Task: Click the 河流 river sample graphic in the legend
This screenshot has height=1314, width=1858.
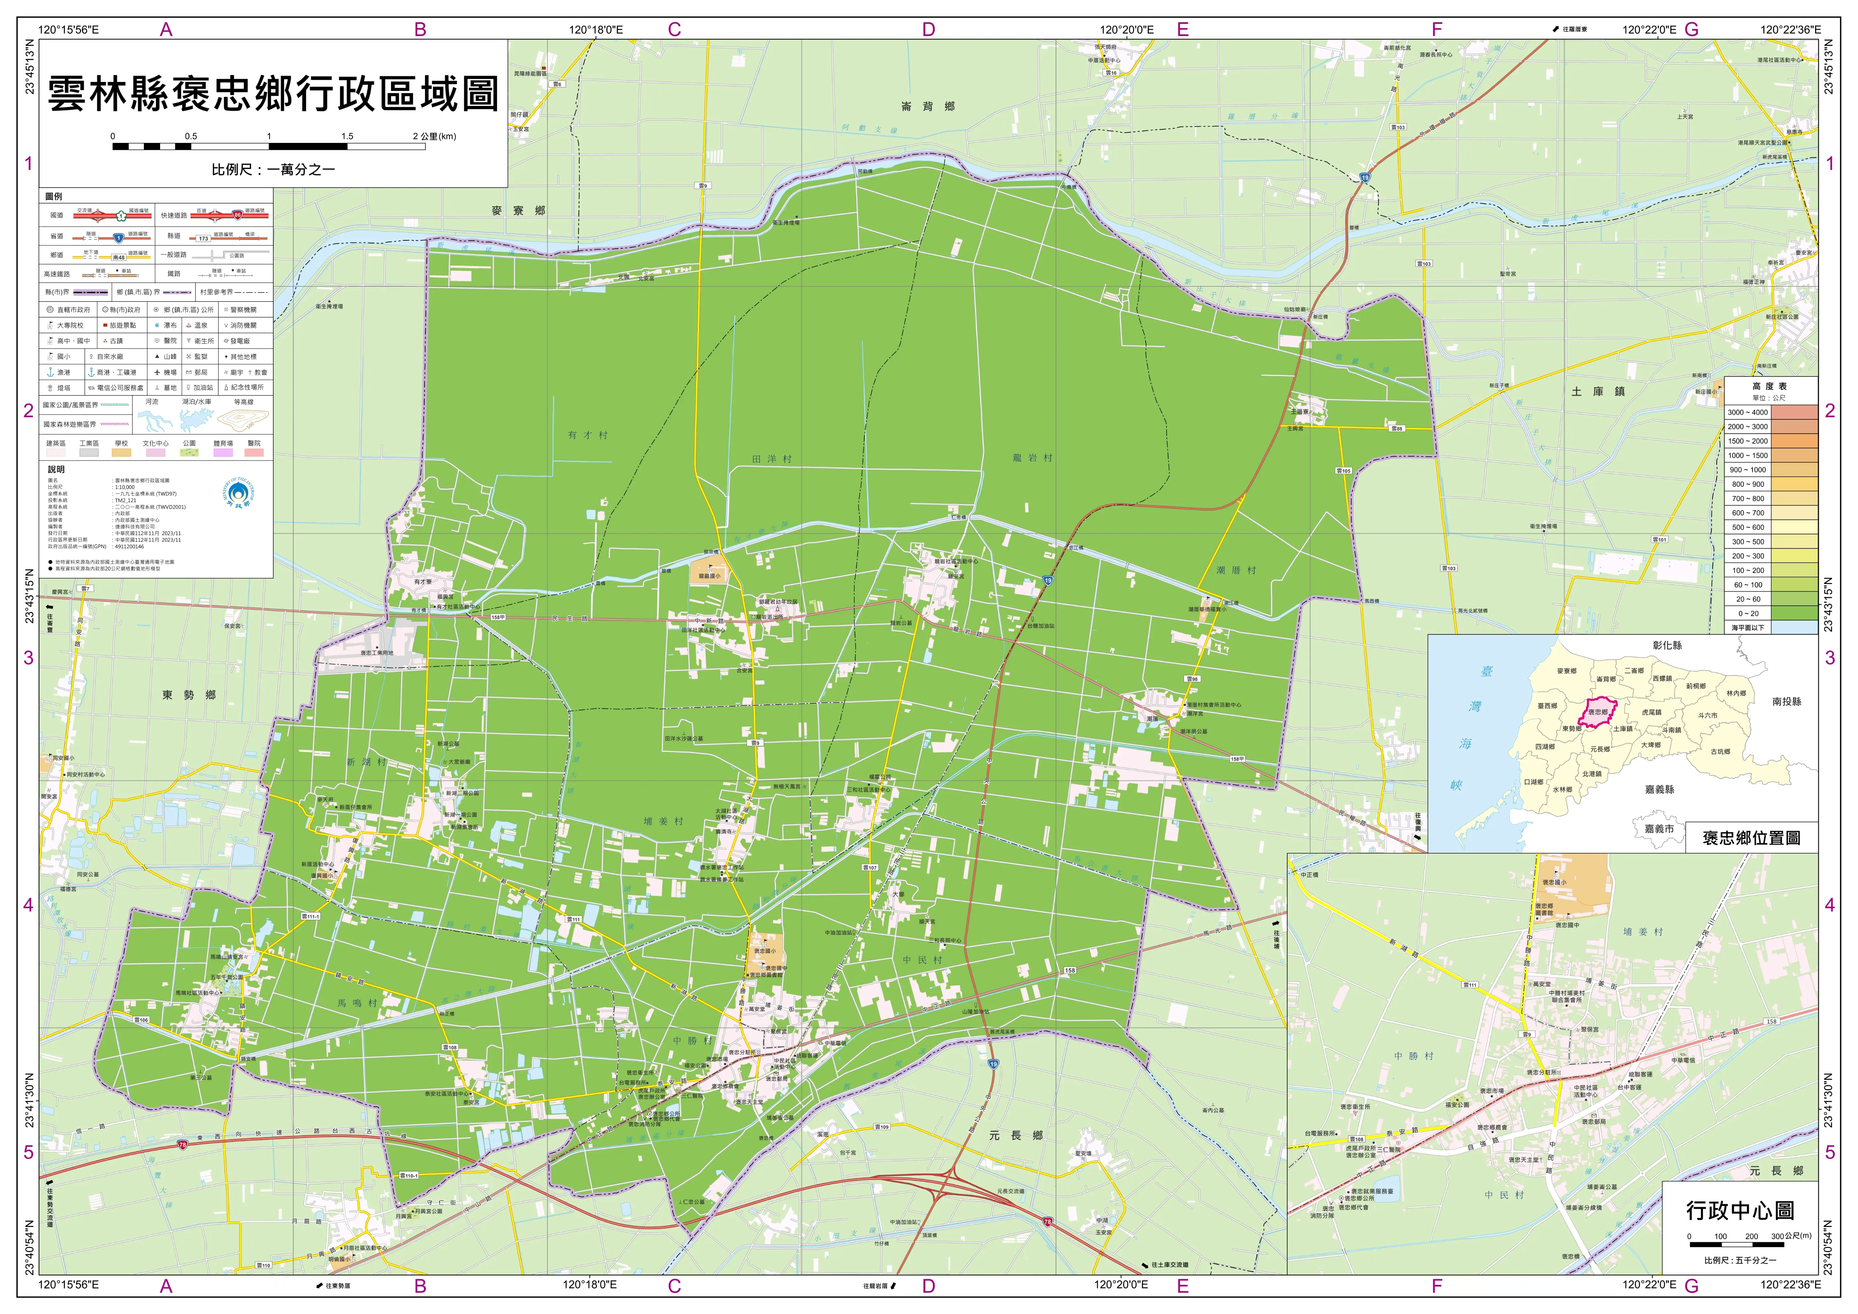Action: 155,422
